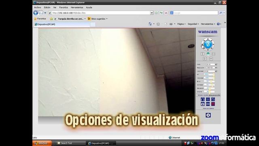The width and height of the screenshot is (259, 146).
Task: Open the Archivo menu
Action: coord(38,7)
